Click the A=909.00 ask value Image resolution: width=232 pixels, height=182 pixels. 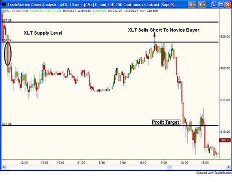85,11
